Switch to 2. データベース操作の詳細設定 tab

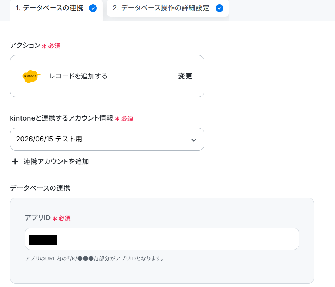(168, 8)
